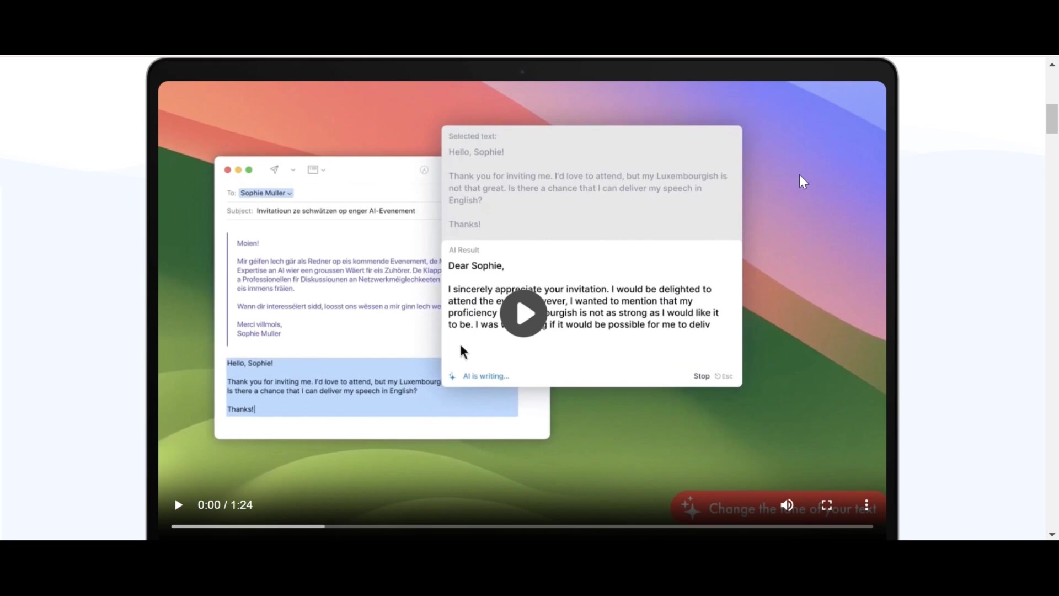This screenshot has width=1059, height=596.
Task: Click the page scroll down arrow
Action: (x=1052, y=534)
